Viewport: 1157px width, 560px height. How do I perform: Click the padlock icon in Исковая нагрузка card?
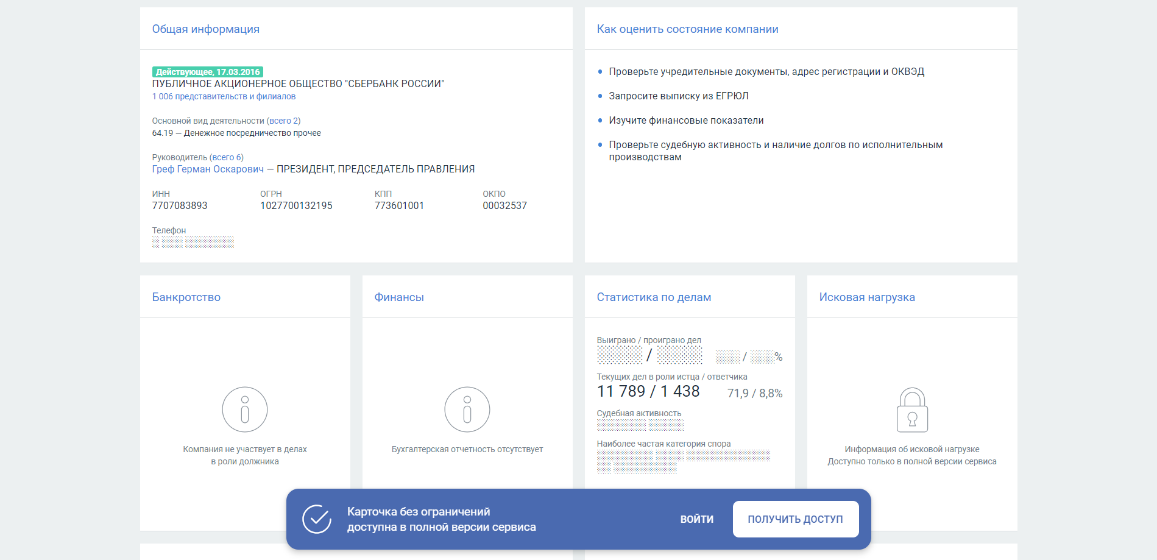click(x=912, y=409)
